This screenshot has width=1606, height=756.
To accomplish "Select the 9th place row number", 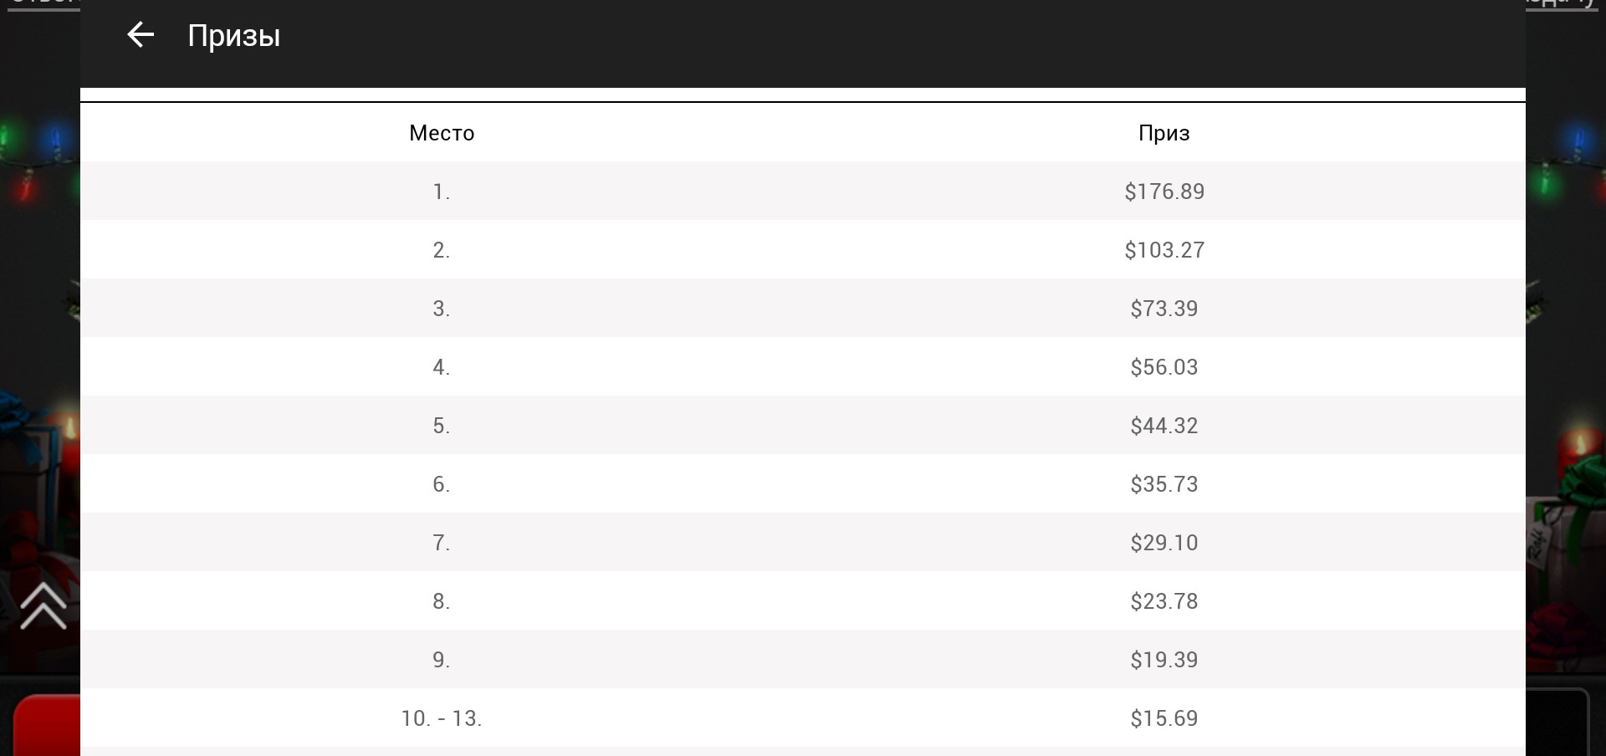I will [x=442, y=660].
